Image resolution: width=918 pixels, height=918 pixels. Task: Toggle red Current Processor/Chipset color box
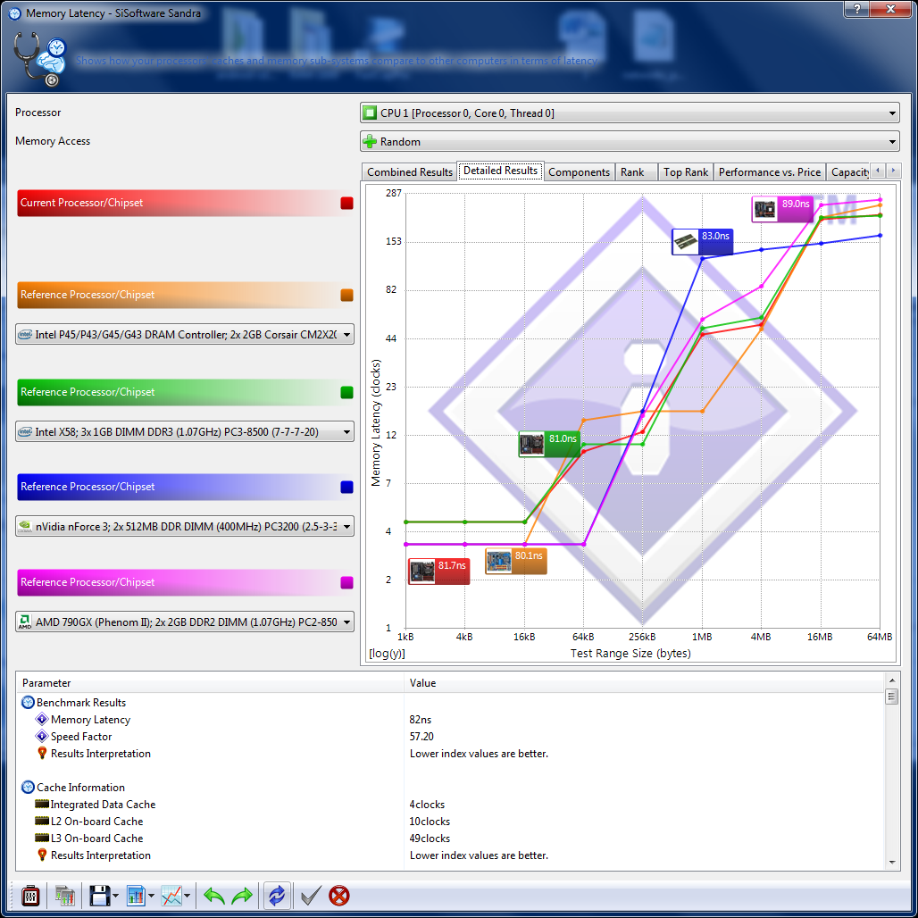(347, 203)
